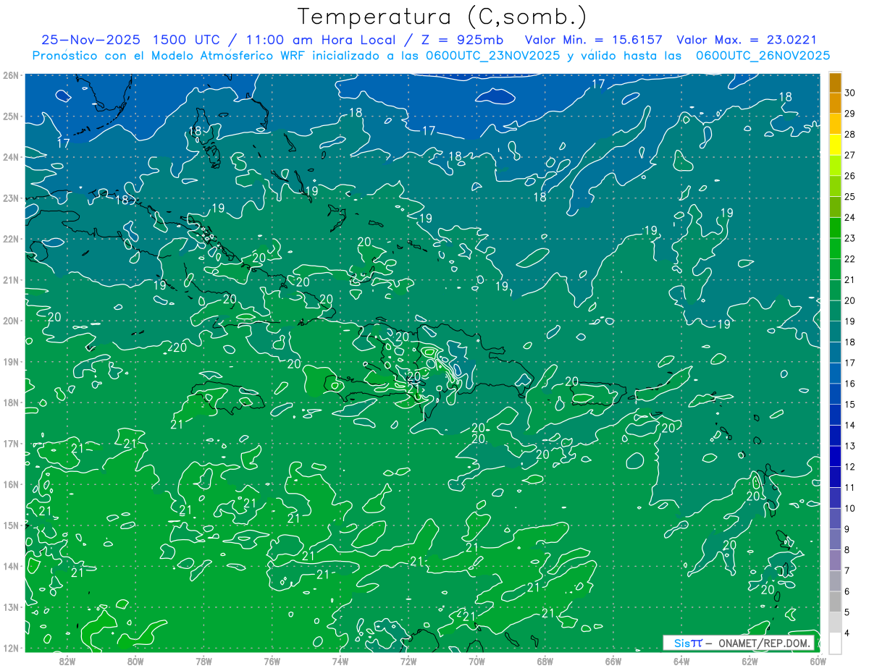This screenshot has width=869, height=671.
Task: Click legend value 16 on the color scale
Action: 849,384
